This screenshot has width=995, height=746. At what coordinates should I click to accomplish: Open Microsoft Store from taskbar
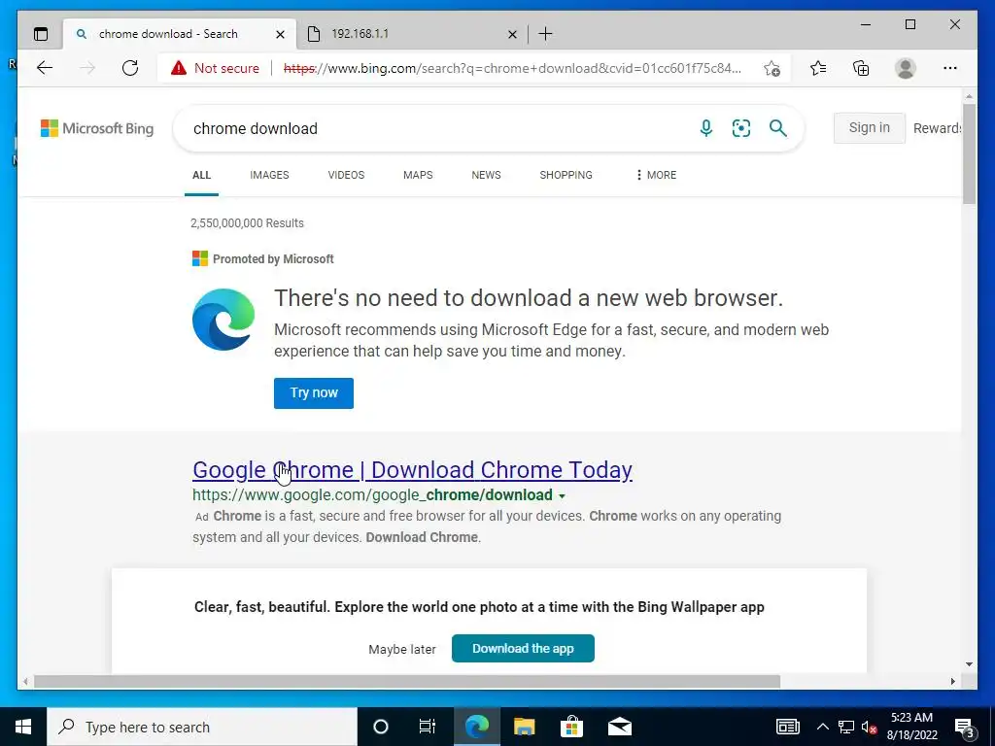(x=571, y=727)
